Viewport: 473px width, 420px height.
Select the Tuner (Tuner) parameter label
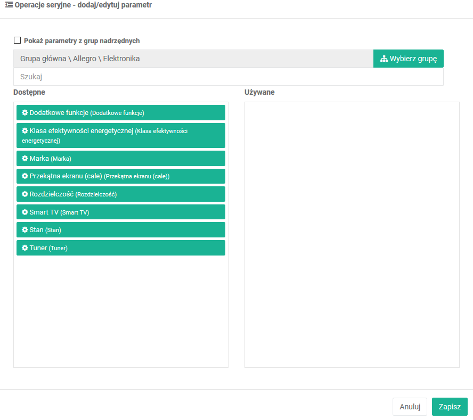coord(49,248)
